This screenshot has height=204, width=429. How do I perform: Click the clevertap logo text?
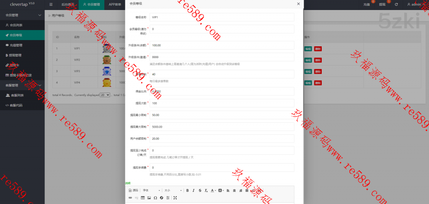[x=22, y=4]
